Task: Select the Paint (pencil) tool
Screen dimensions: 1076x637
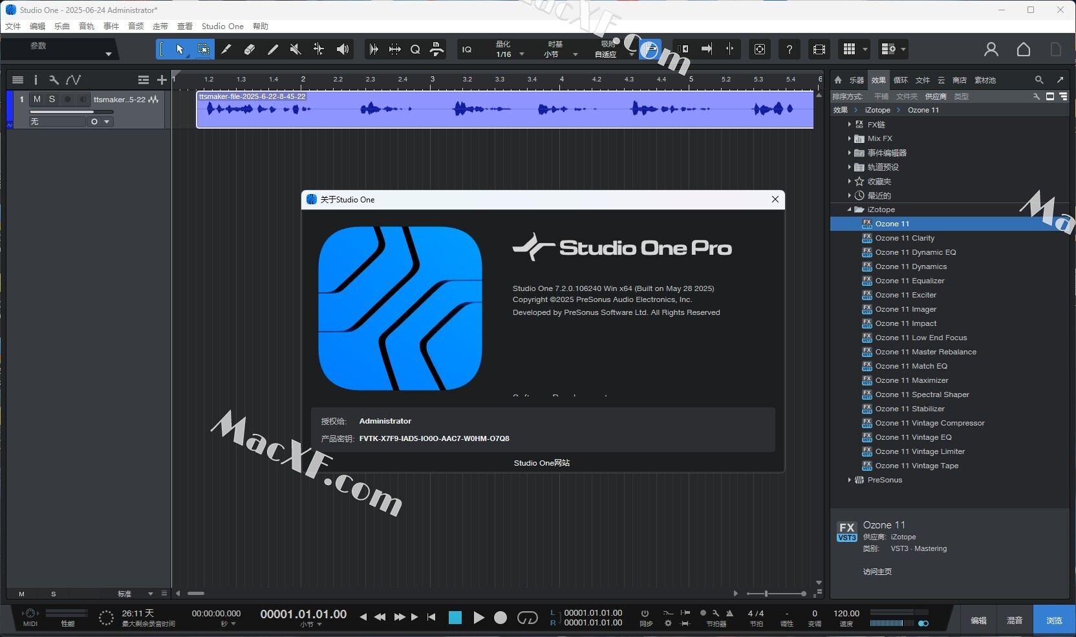Action: [x=273, y=49]
